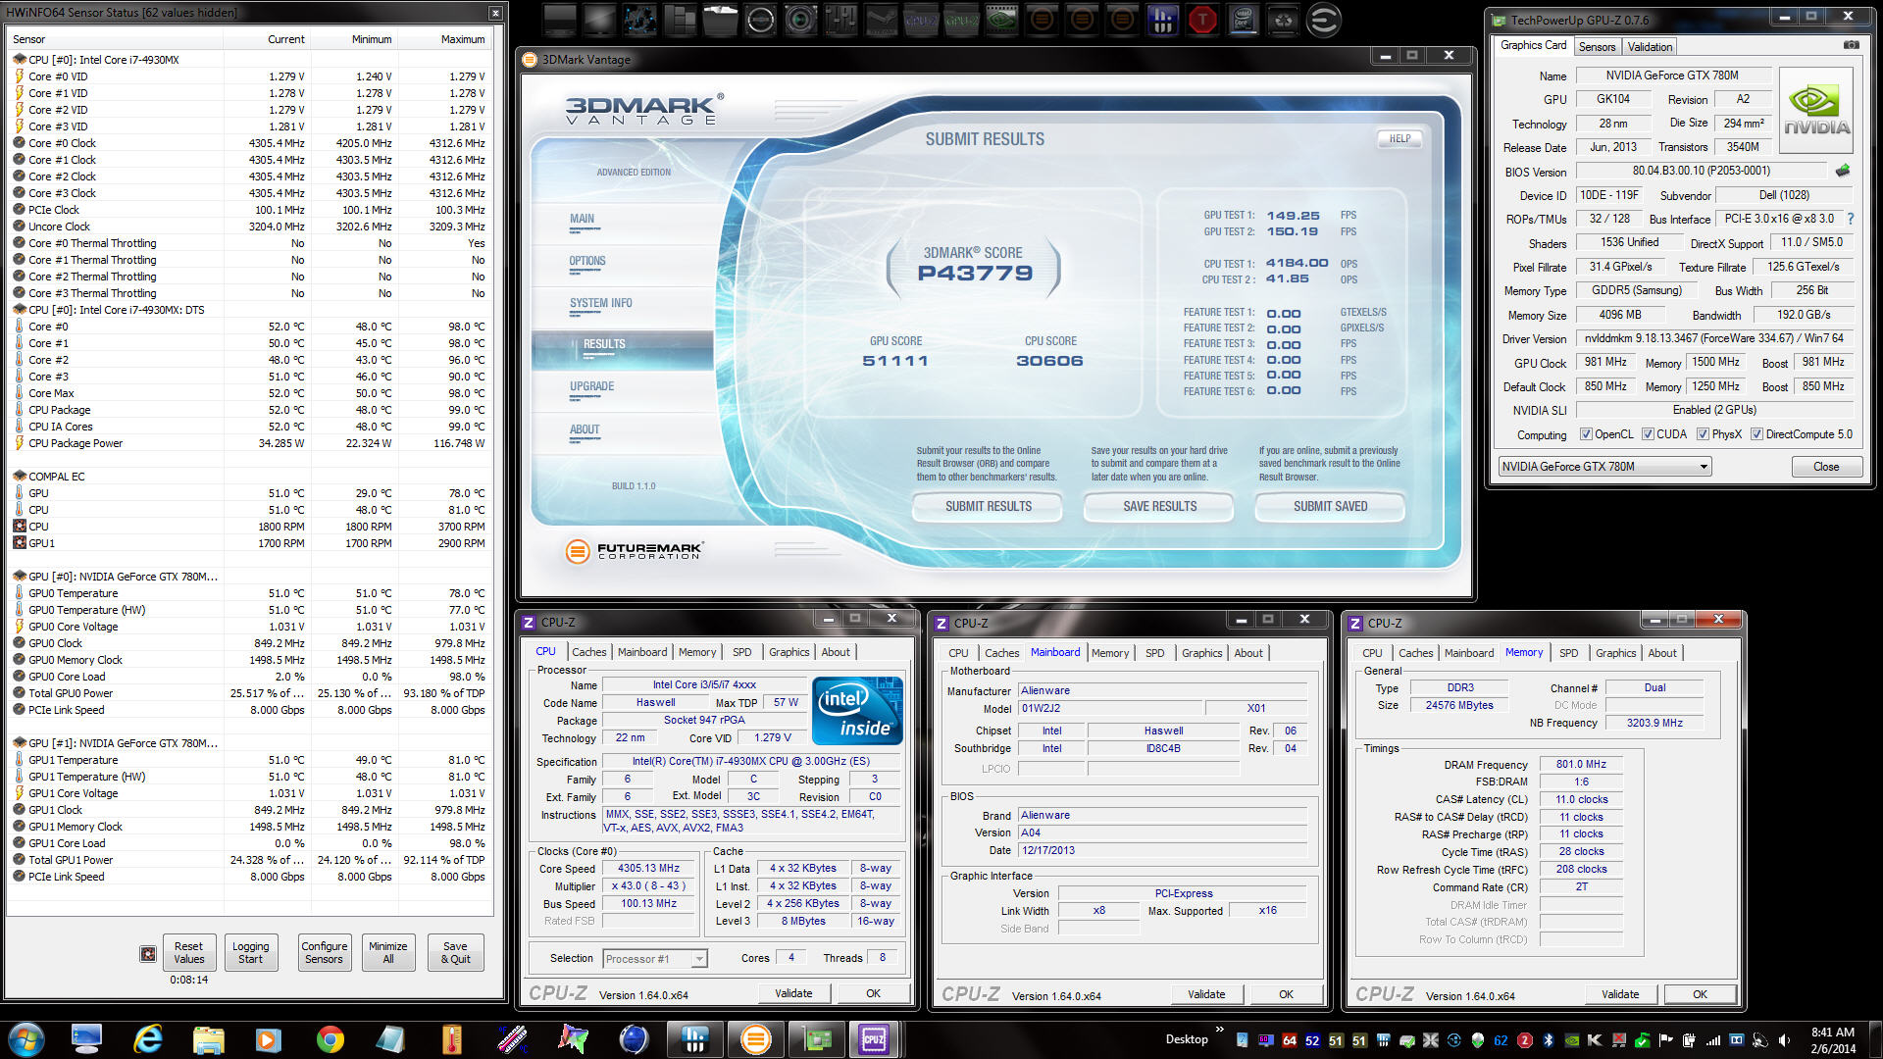Open the network map icon in top dock
The image size is (1883, 1059).
pos(640,20)
